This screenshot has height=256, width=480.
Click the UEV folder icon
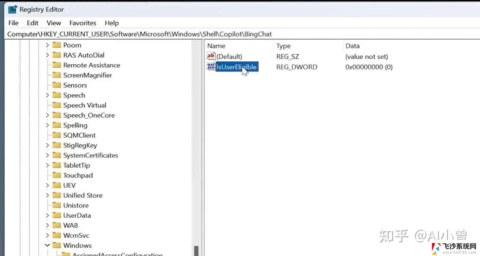56,185
